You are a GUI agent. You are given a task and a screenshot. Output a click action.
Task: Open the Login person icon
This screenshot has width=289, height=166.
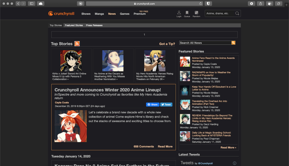(x=179, y=12)
